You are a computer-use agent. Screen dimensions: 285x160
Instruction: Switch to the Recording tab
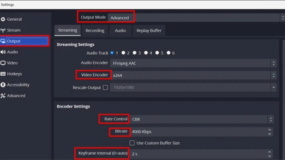(95, 30)
